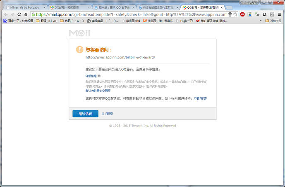Click the 我认为这是安全网页 link

point(98,91)
